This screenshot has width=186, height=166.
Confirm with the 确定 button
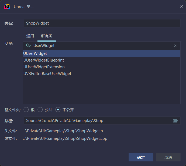tap(141, 157)
